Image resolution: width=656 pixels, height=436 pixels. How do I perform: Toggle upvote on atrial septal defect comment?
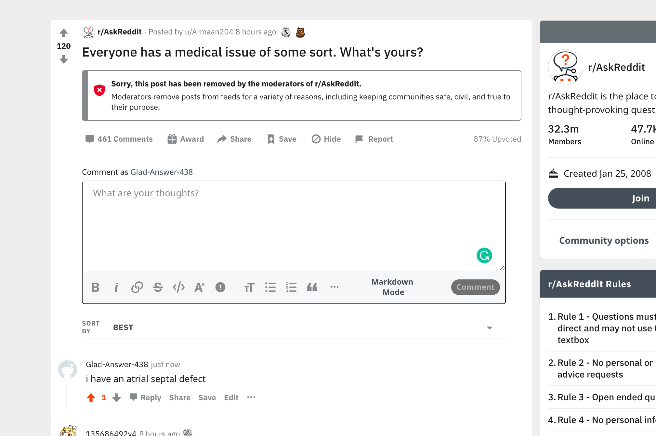(91, 398)
